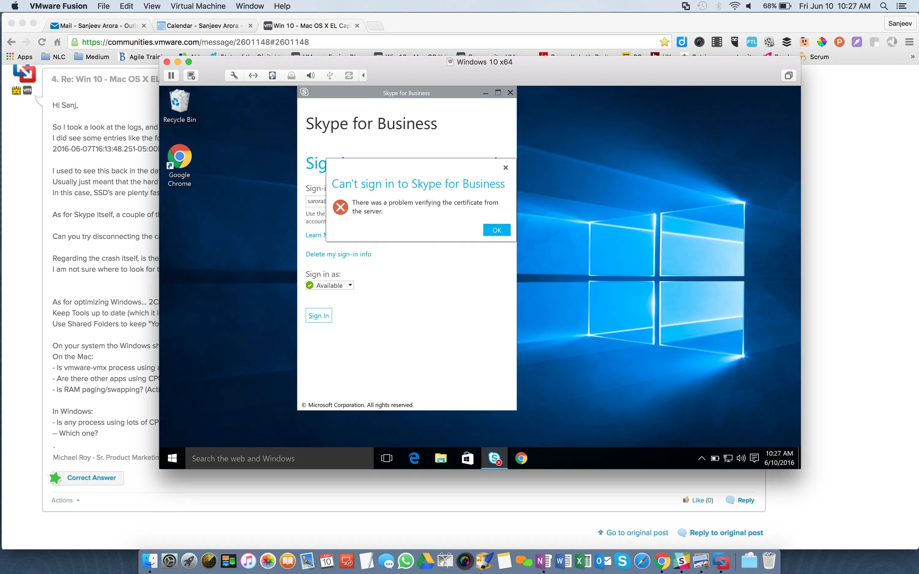This screenshot has height=574, width=919.
Task: Open Recycle Bin on Windows desktop
Action: pyautogui.click(x=180, y=106)
